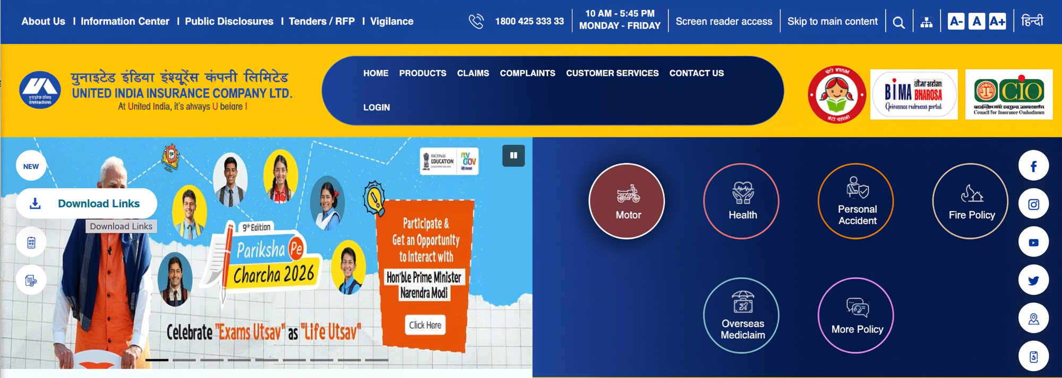Open the sitemap icon in top bar
Viewport: 1062px width, 378px height.
tap(927, 22)
